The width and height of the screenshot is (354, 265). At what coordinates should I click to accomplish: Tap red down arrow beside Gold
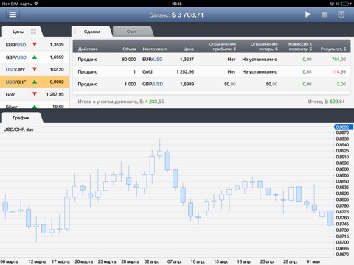click(35, 94)
